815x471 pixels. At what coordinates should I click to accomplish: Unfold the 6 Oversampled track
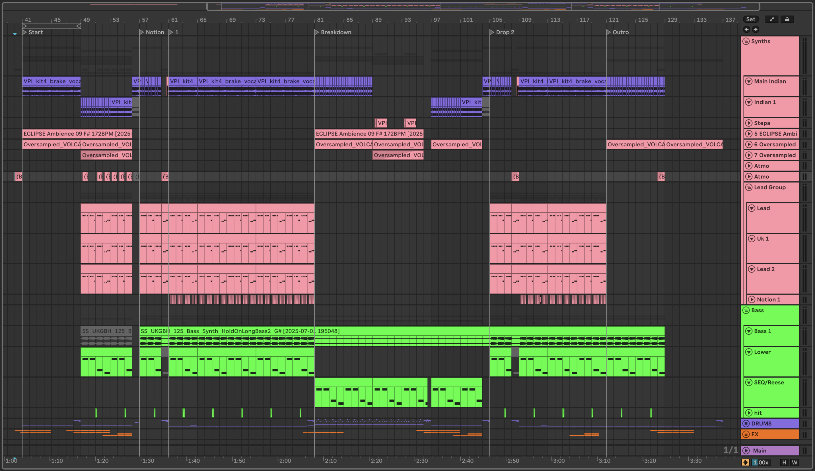[x=749, y=144]
